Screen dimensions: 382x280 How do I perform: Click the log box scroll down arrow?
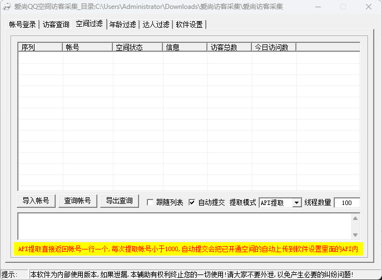(356, 235)
